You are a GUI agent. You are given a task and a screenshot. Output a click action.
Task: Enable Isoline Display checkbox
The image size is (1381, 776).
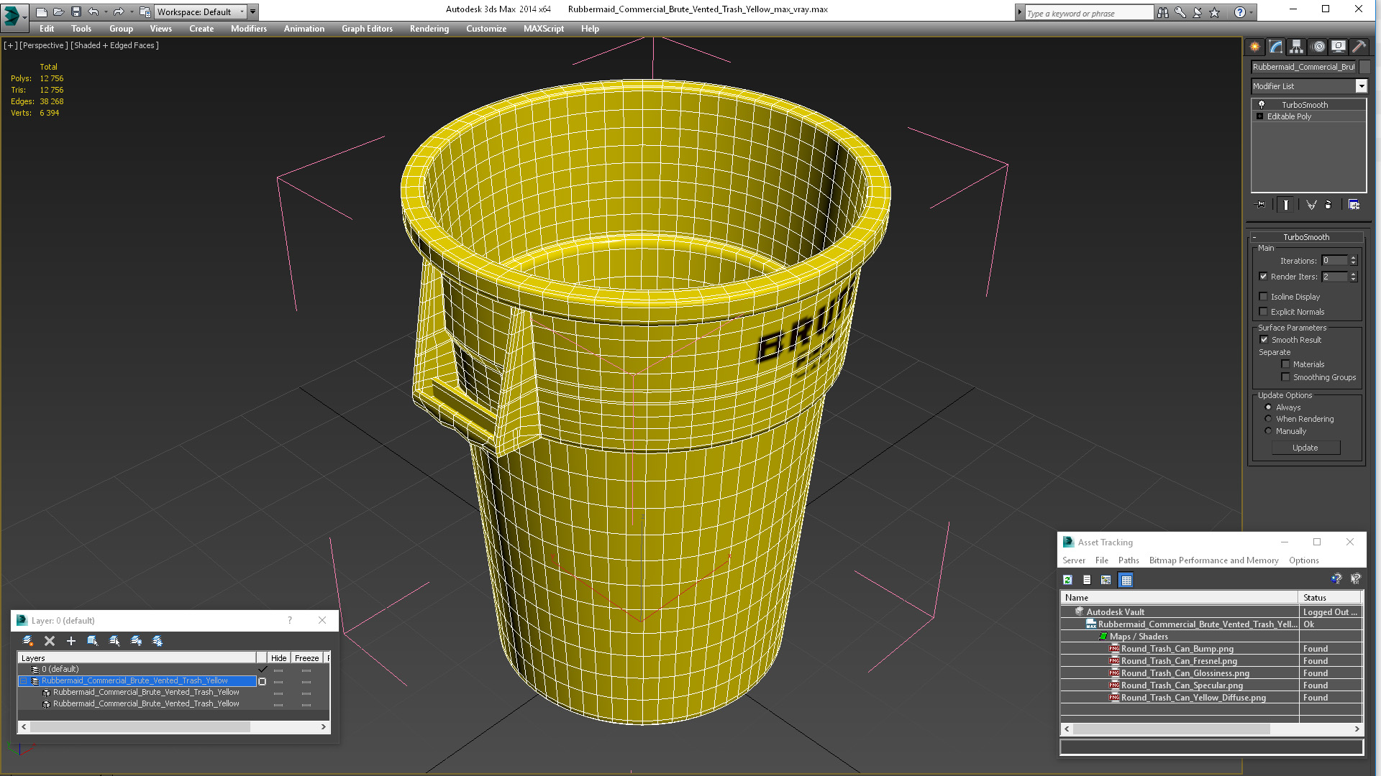(x=1263, y=297)
